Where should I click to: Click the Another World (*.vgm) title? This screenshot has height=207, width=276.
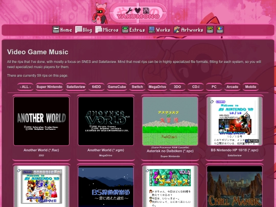(106, 150)
